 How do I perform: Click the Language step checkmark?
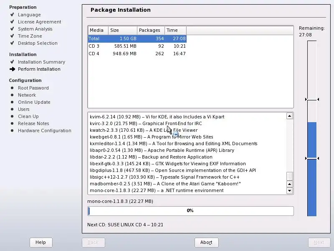pyautogui.click(x=12, y=15)
